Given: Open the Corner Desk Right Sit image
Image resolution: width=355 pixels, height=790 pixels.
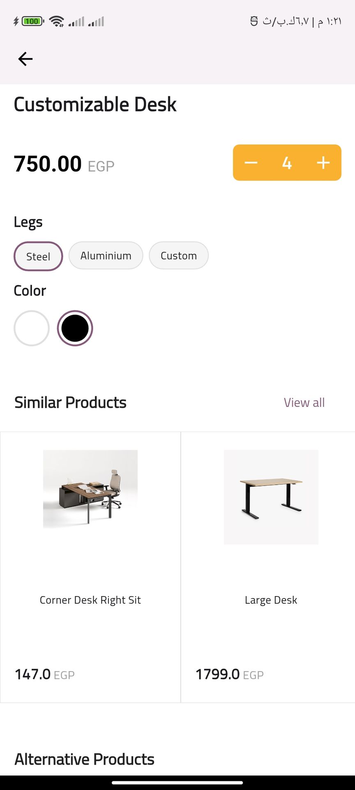Looking at the screenshot, I should point(90,489).
